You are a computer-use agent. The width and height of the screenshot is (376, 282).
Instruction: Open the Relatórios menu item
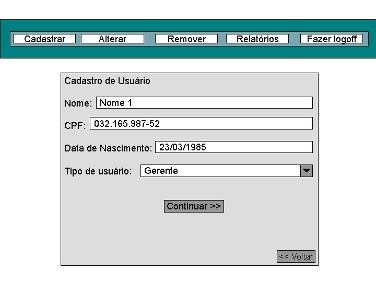click(257, 39)
